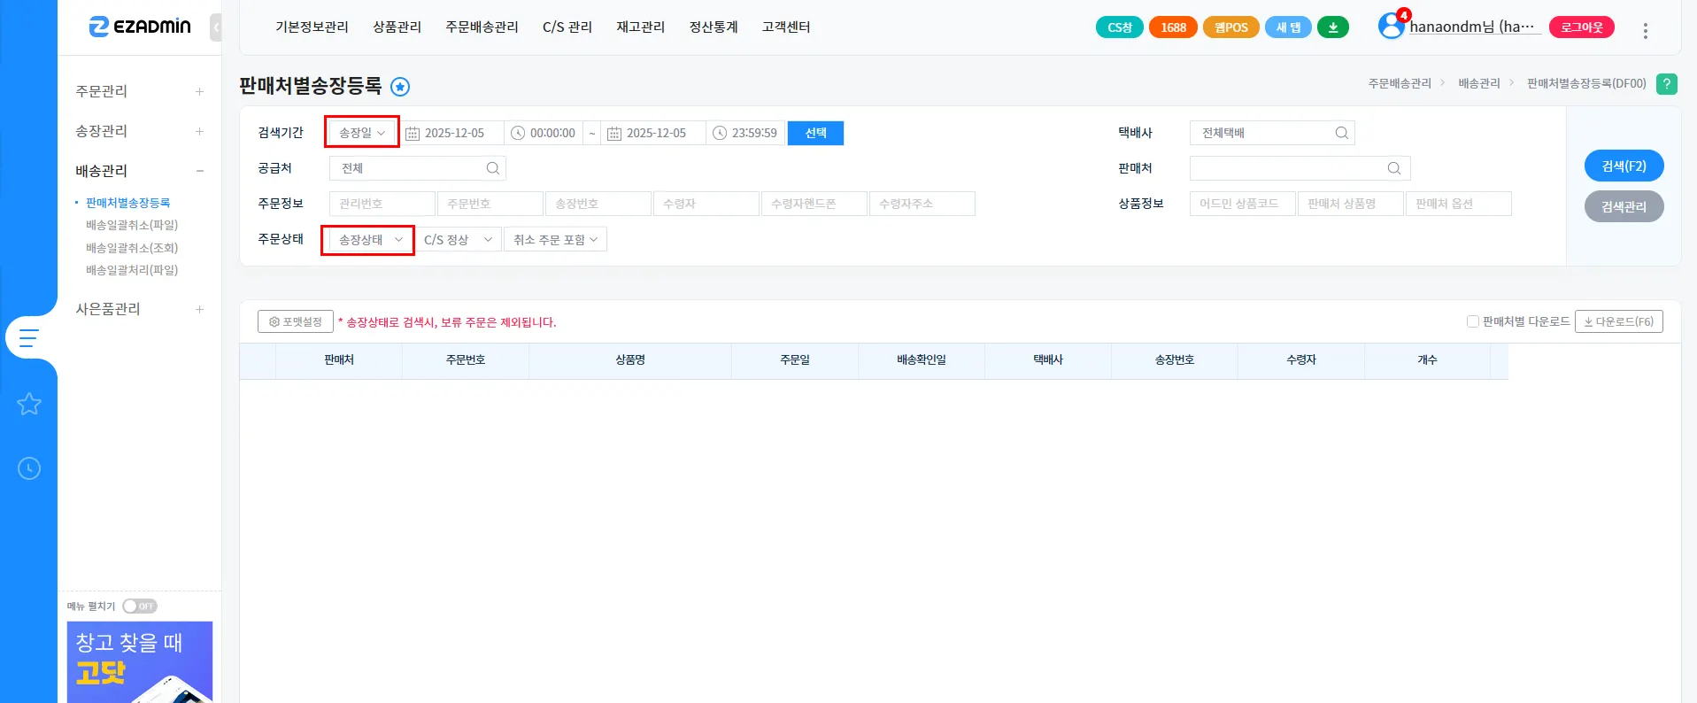The height and width of the screenshot is (703, 1697).
Task: Click the 어드민 상품코드 input field
Action: tap(1242, 204)
